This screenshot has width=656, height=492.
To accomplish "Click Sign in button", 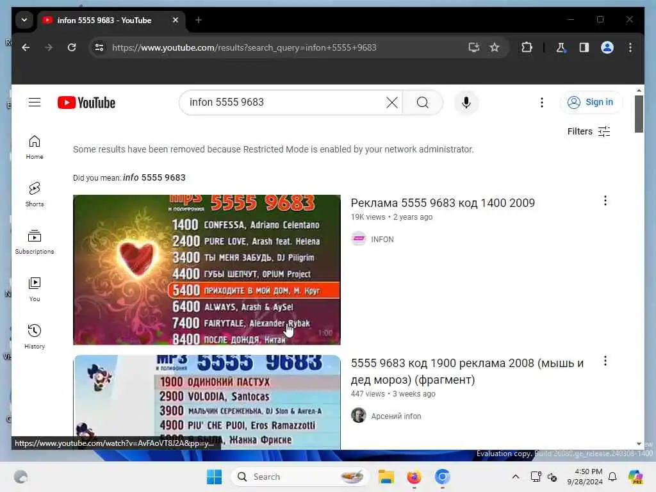I will click(591, 102).
